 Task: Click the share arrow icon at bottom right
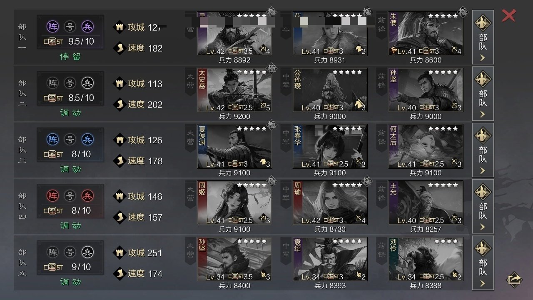tap(514, 279)
